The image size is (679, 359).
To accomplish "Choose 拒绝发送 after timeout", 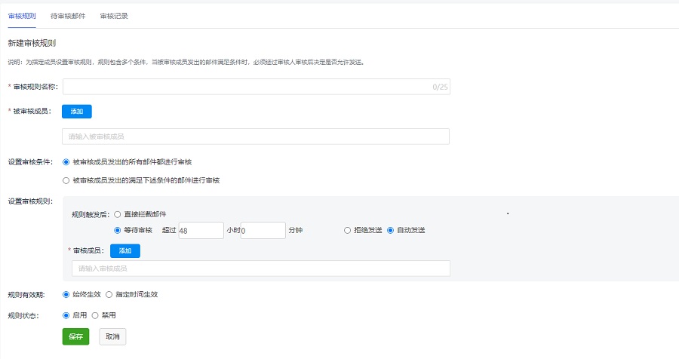I will pos(347,230).
